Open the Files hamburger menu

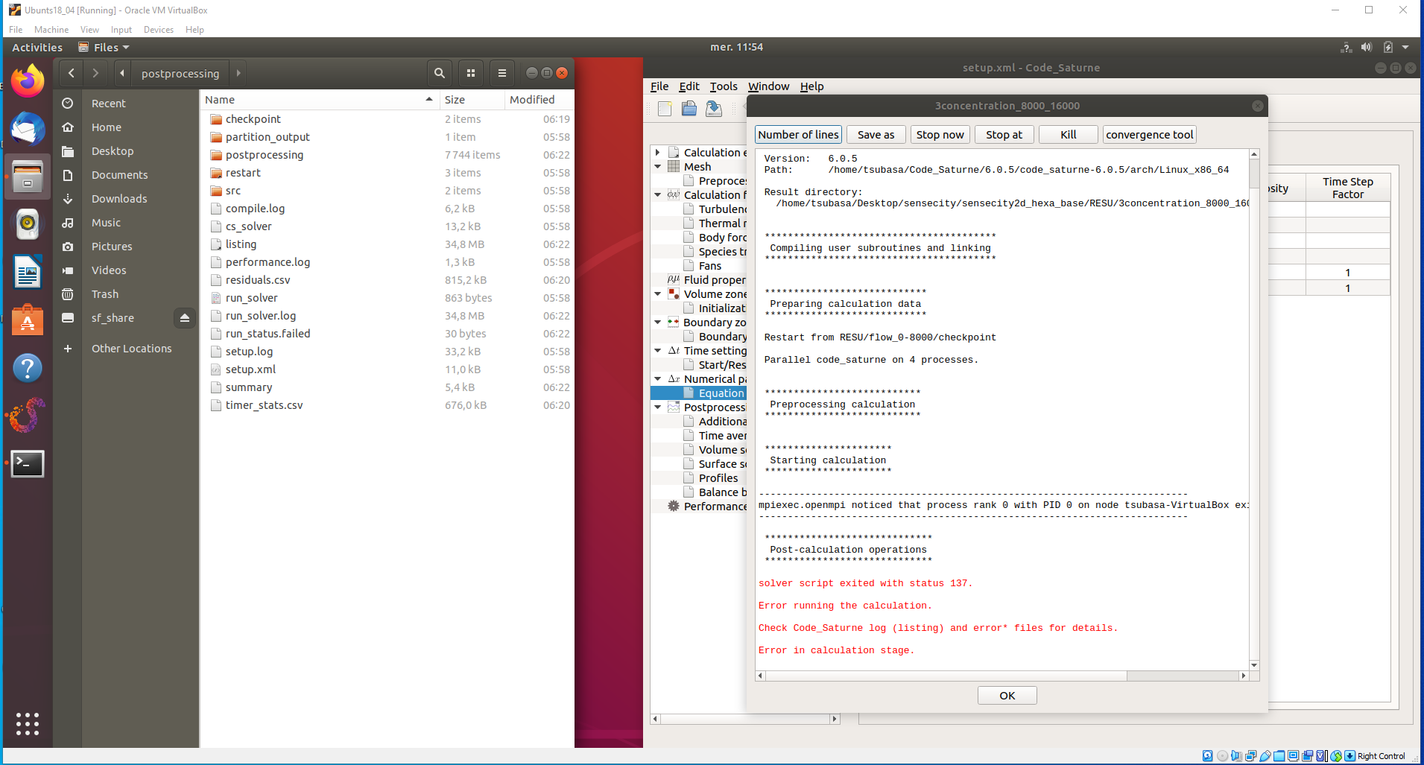pyautogui.click(x=502, y=73)
